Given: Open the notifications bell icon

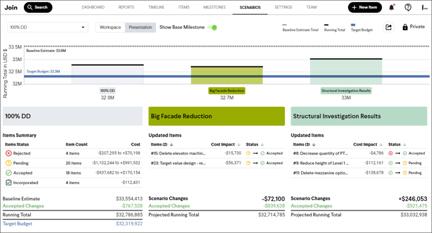Looking at the screenshot, I should [391, 8].
